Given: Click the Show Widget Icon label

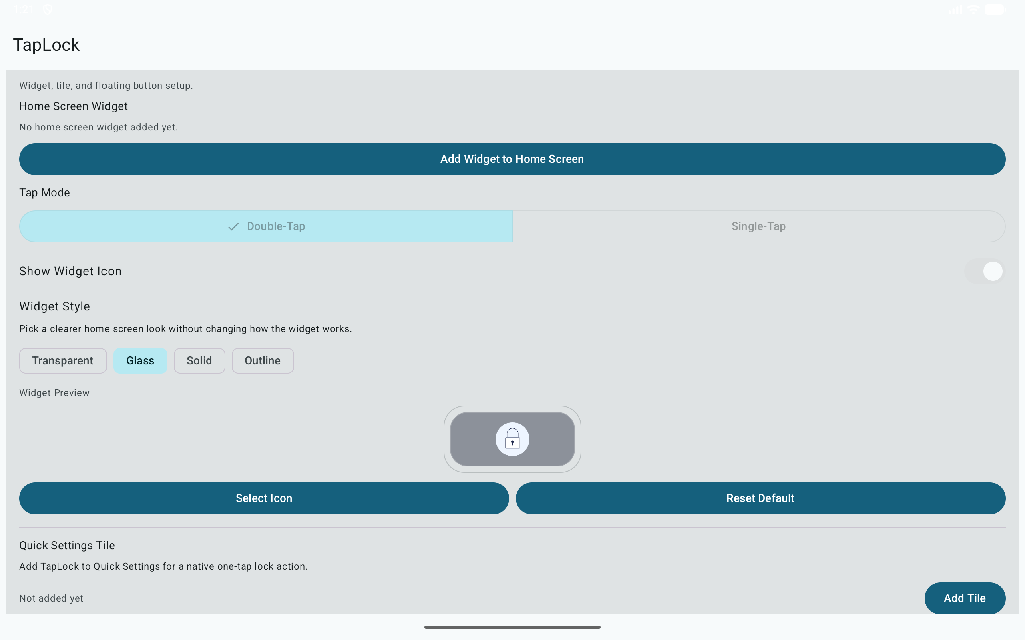Looking at the screenshot, I should pos(70,271).
